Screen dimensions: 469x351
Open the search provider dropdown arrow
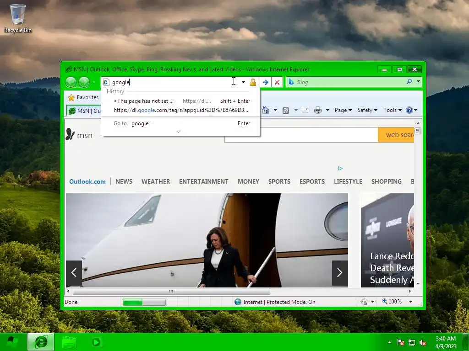coord(418,81)
